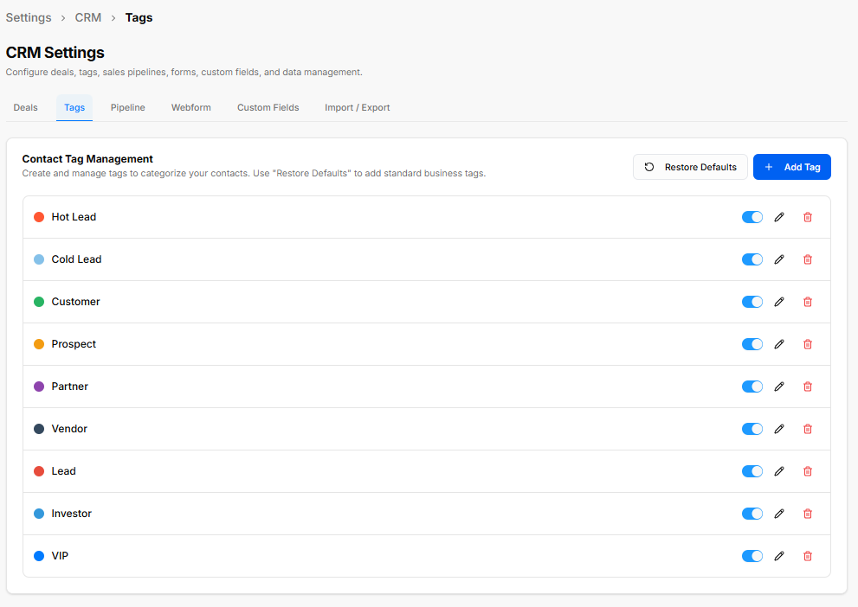Select the Import / Export tab
The width and height of the screenshot is (858, 607).
point(358,107)
